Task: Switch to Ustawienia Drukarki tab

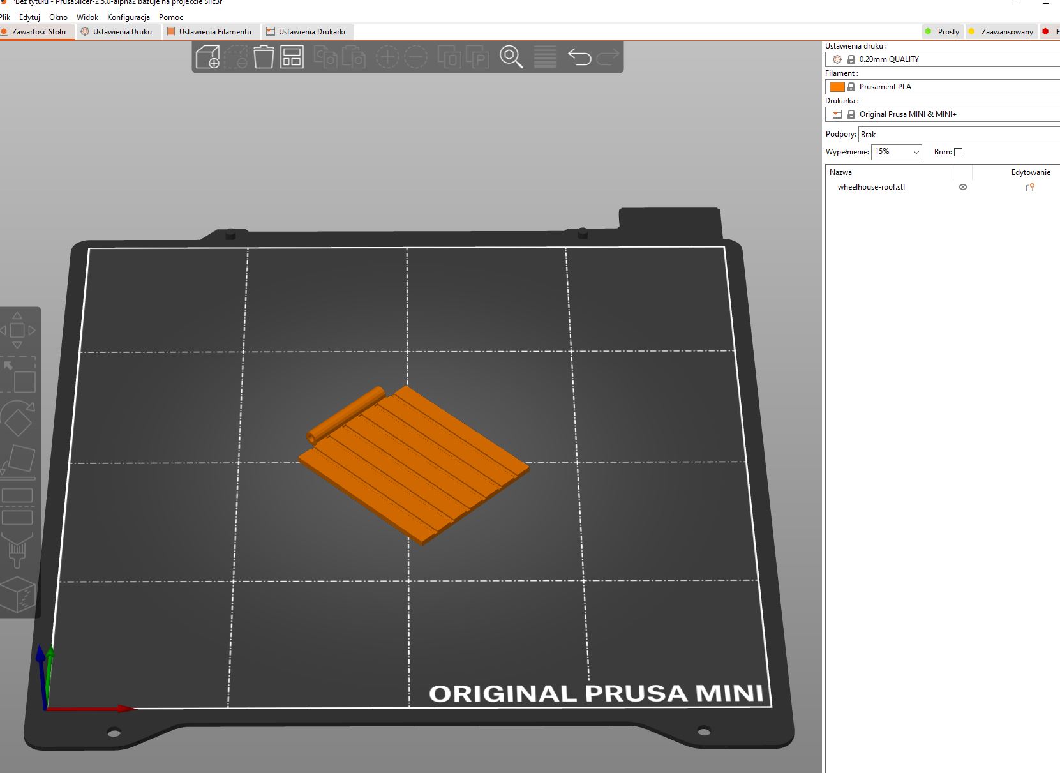Action: [306, 31]
